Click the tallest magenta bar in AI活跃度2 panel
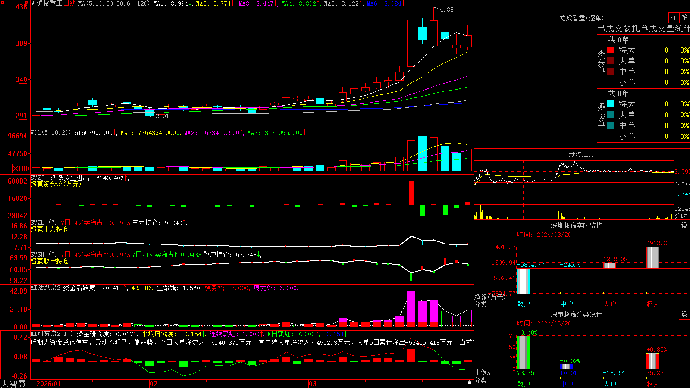 click(x=411, y=309)
